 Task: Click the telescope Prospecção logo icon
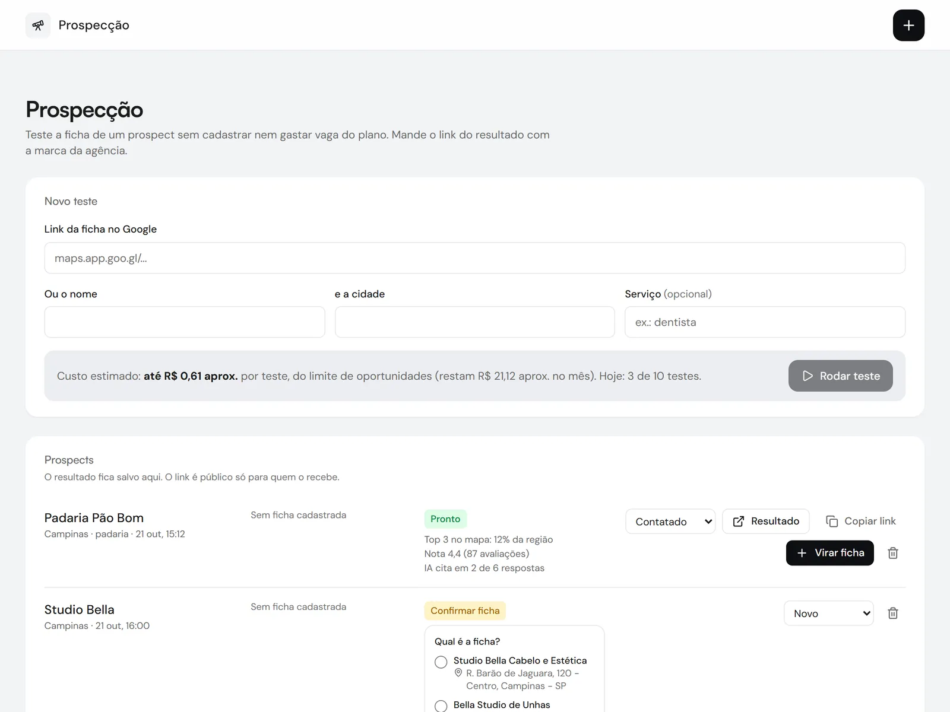[x=38, y=26]
